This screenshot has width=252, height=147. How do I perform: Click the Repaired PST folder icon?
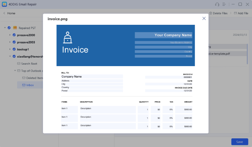15,28
